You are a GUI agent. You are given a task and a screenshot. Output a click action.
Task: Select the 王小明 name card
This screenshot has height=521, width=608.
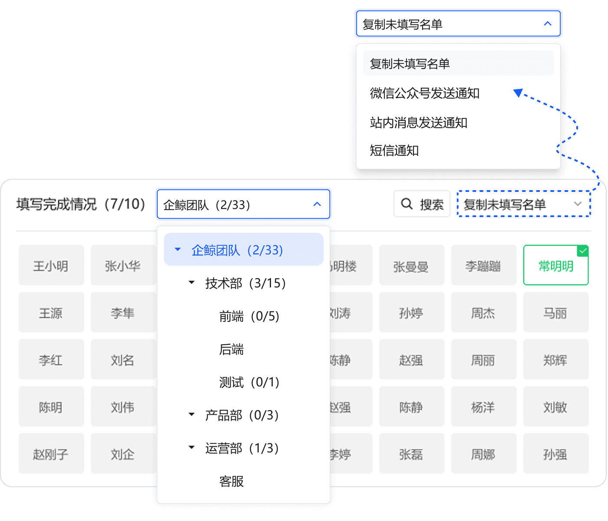[x=51, y=265]
